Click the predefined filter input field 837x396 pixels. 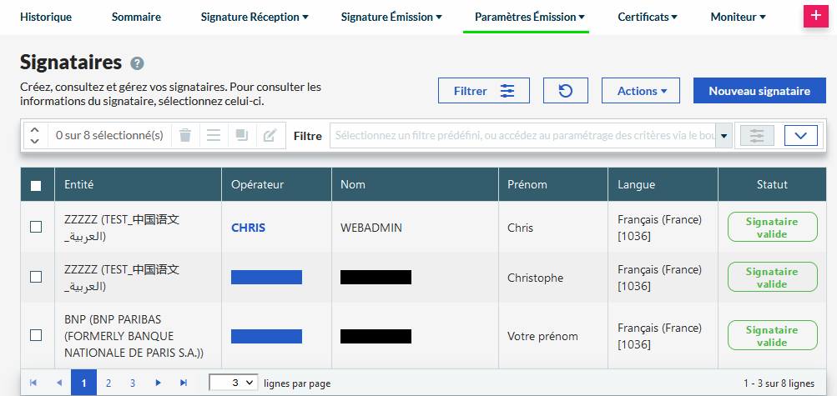[523, 135]
